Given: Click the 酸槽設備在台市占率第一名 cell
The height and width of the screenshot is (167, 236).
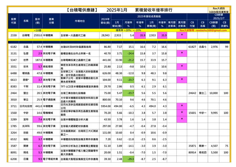Looking at the screenshot, I should (x=80, y=54).
